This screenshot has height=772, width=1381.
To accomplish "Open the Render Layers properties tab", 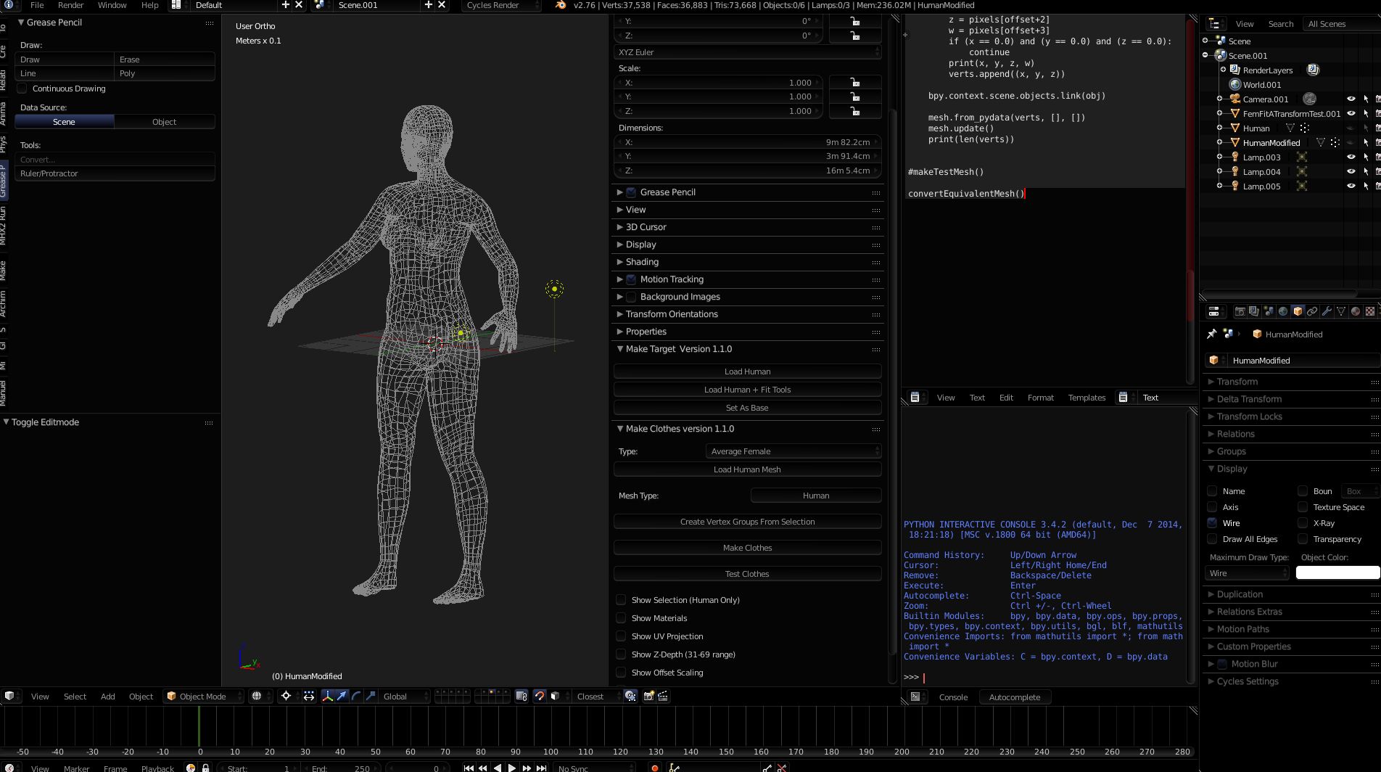I will 1254,311.
